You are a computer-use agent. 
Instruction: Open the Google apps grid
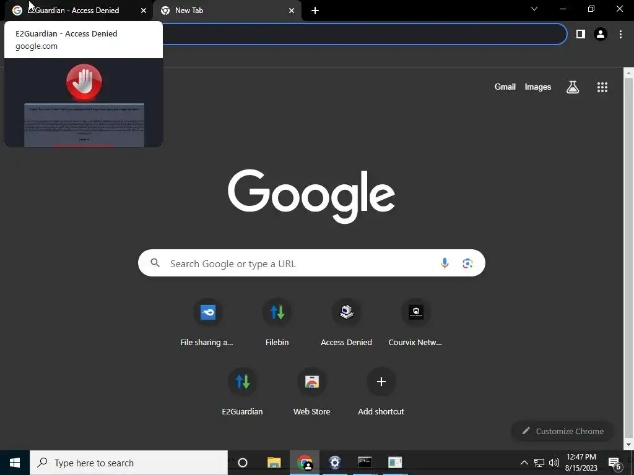pyautogui.click(x=602, y=87)
